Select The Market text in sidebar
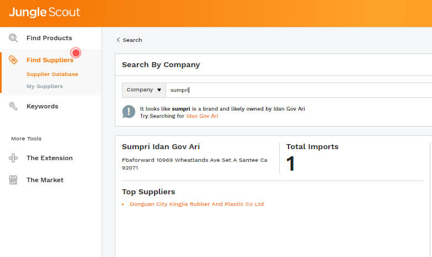 tap(45, 180)
